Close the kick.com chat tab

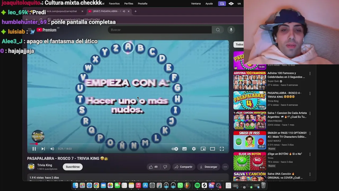[x=82, y=11]
